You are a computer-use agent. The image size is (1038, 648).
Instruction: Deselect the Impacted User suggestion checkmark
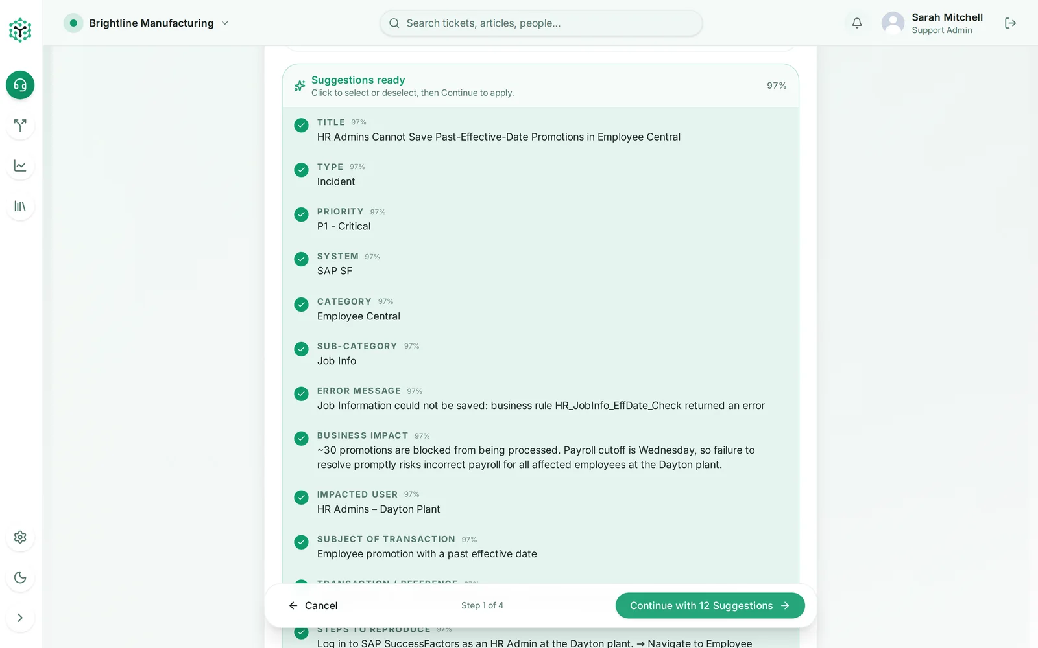301,498
